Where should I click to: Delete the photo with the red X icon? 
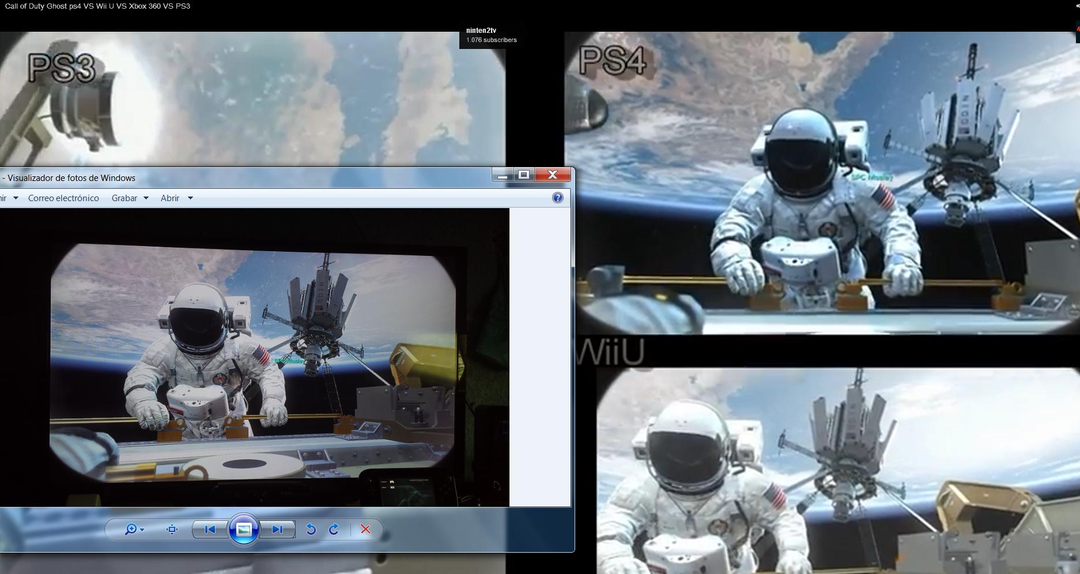pyautogui.click(x=365, y=530)
